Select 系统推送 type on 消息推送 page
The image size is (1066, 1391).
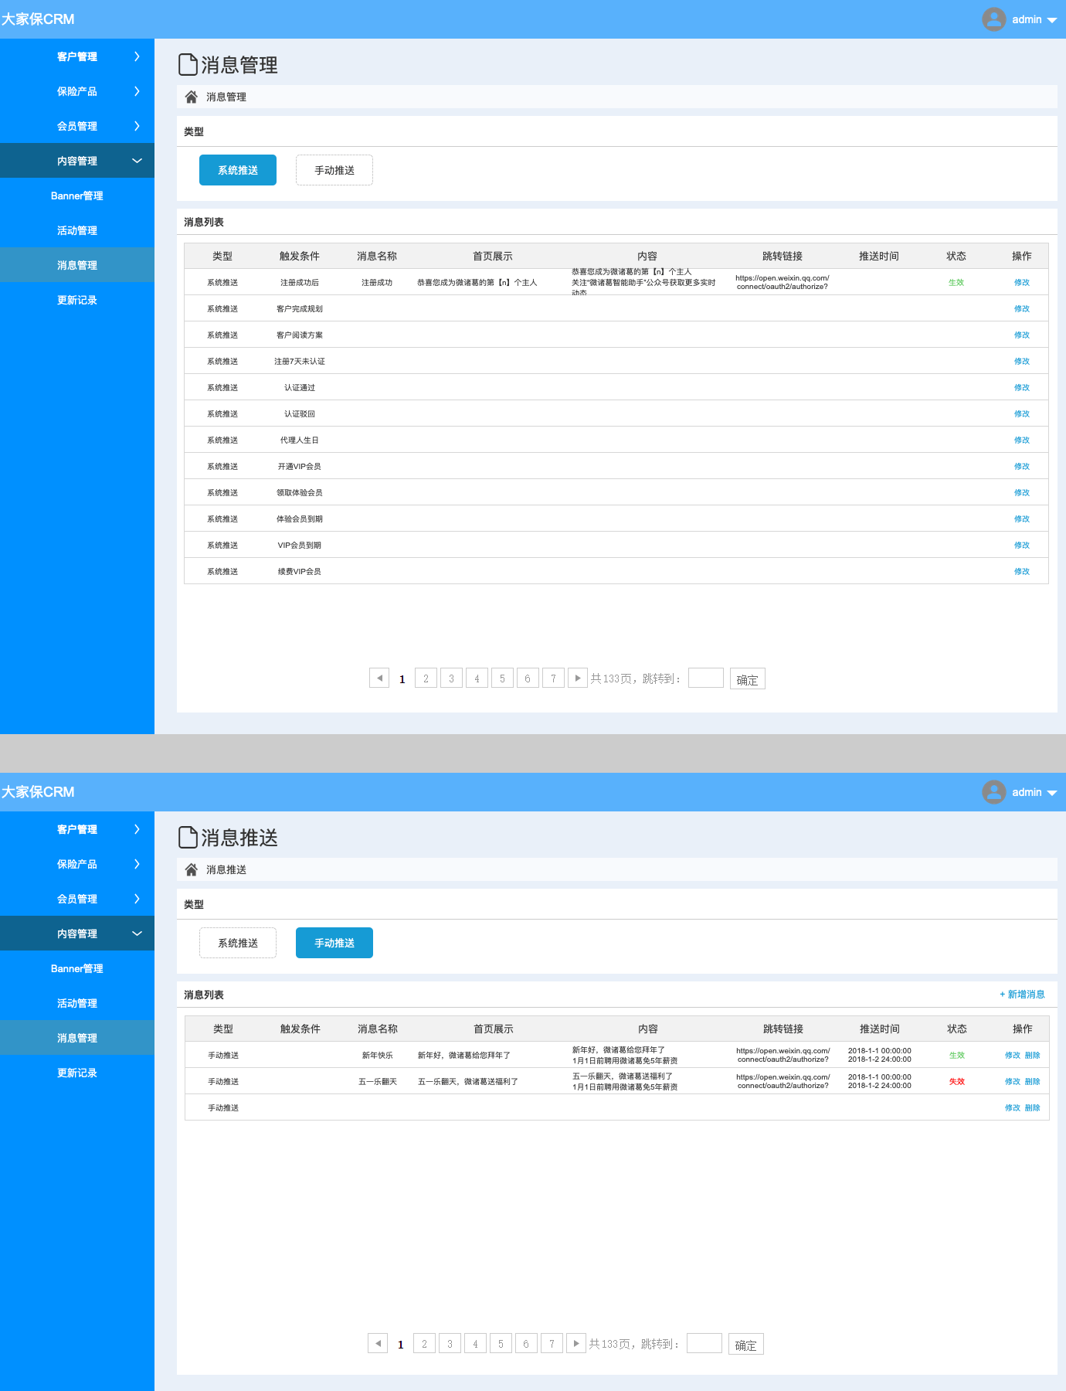click(x=238, y=943)
